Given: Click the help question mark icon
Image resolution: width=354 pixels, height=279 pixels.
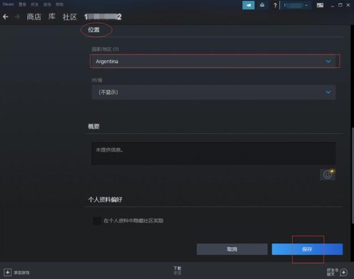Looking at the screenshot, I should pyautogui.click(x=276, y=5).
